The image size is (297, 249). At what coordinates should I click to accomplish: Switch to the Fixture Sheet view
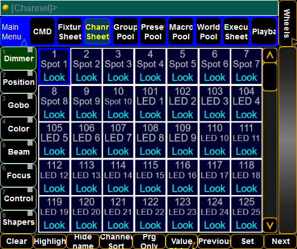tap(70, 31)
